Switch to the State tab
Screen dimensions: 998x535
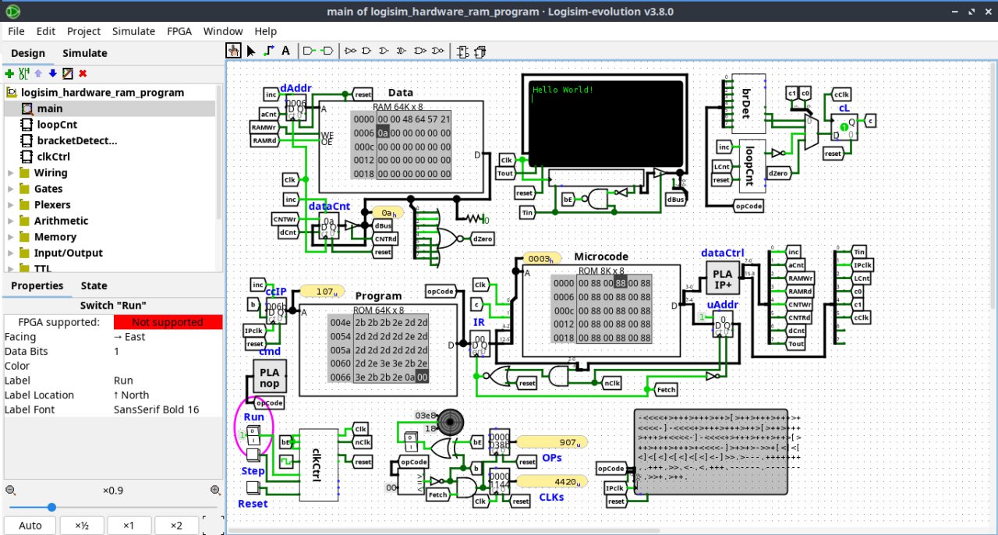(x=94, y=285)
